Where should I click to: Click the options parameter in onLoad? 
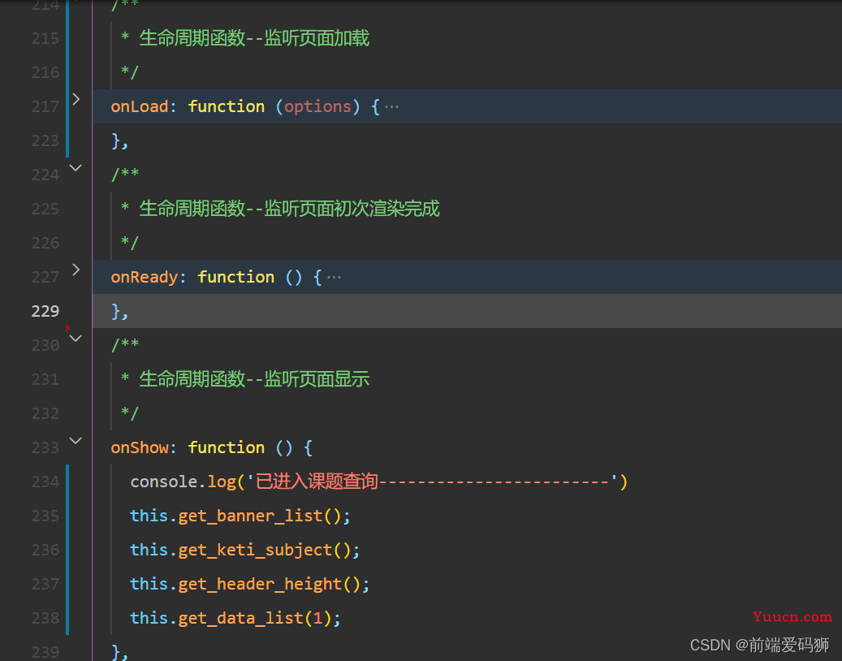(317, 106)
